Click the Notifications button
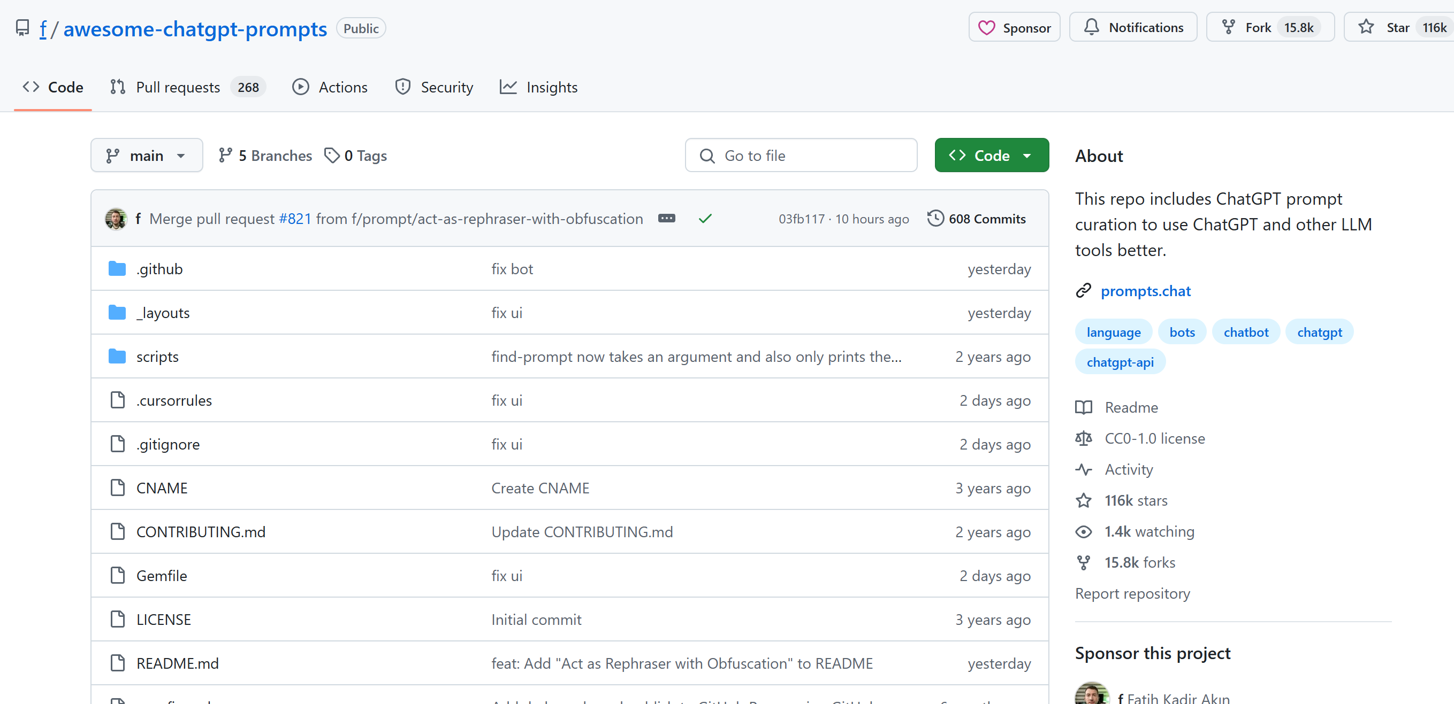Image resolution: width=1454 pixels, height=704 pixels. (x=1133, y=27)
